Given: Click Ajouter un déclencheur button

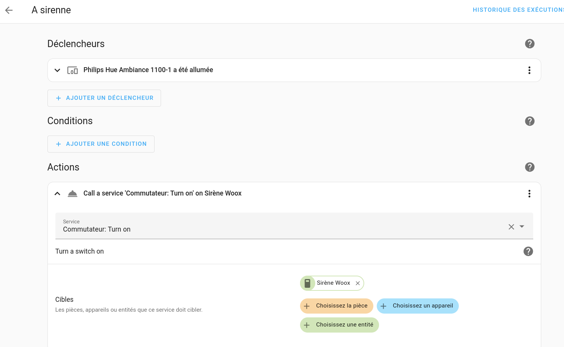Looking at the screenshot, I should 104,98.
